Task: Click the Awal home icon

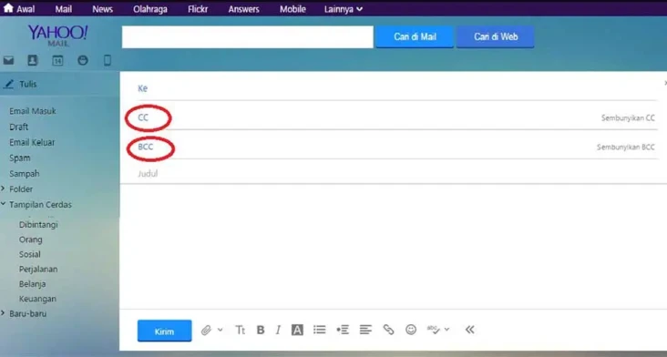Action: tap(8, 8)
